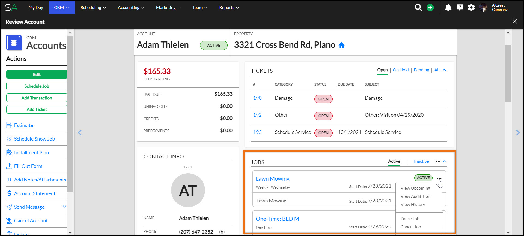Open notifications bell icon

(448, 7)
